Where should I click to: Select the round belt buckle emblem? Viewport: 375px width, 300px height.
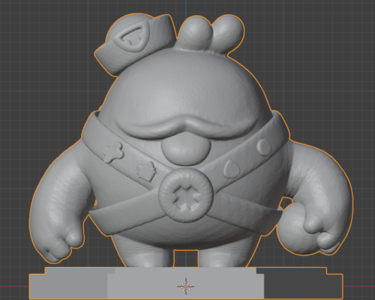point(186,195)
